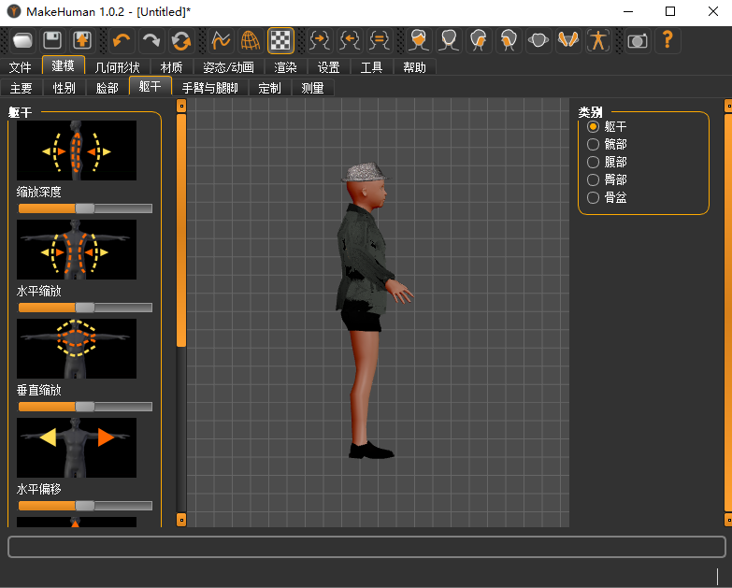The height and width of the screenshot is (588, 732).
Task: Click the Save floppy disk icon
Action: coord(52,40)
